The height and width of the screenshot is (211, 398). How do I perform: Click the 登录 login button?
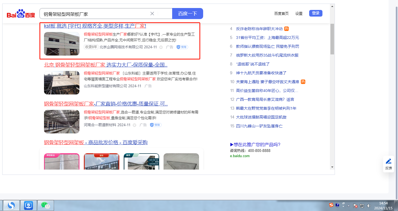coord(316,13)
